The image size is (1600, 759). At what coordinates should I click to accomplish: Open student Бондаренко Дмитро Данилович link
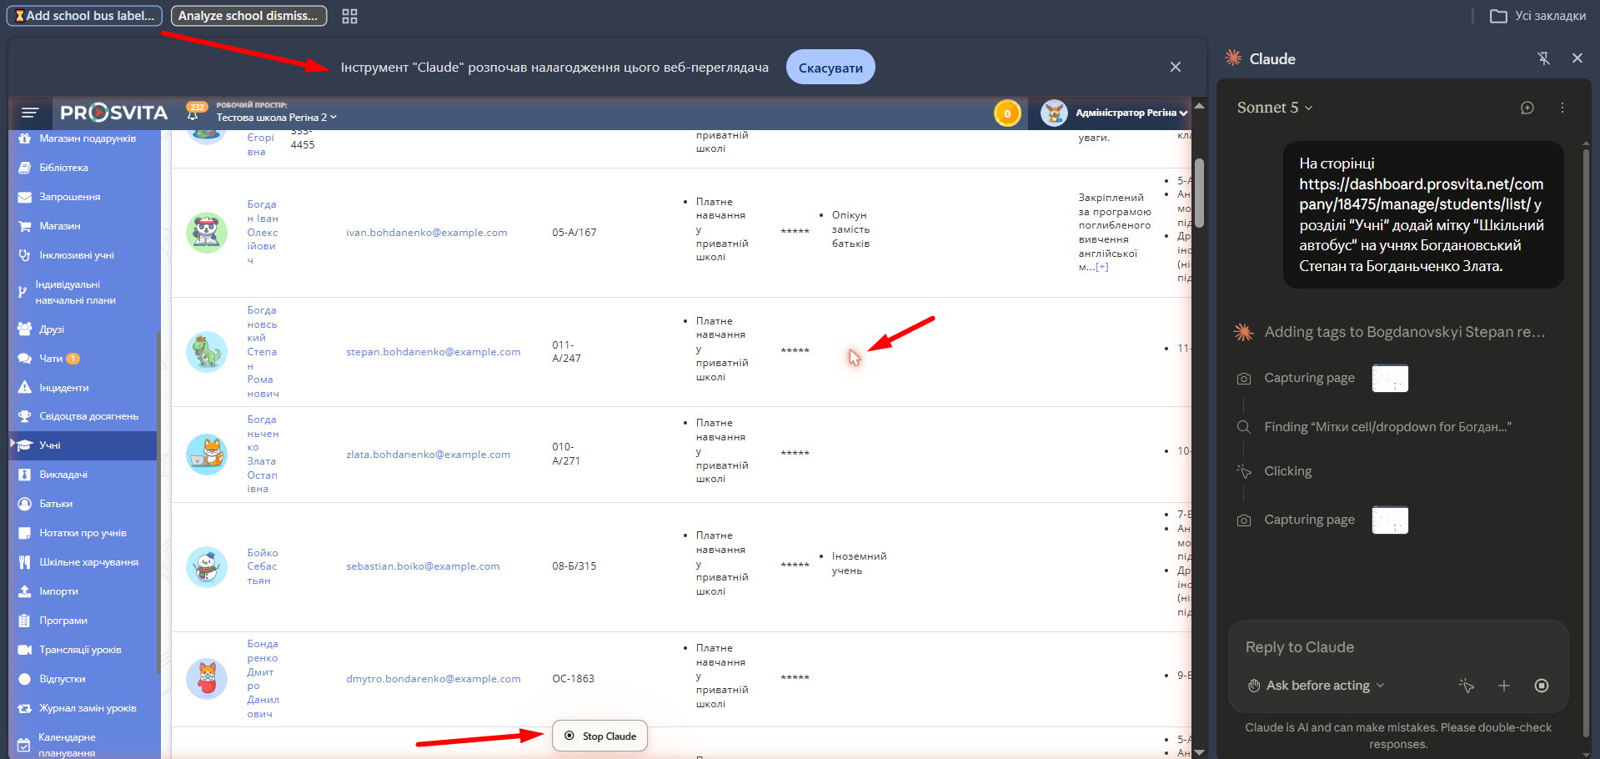pos(263,679)
